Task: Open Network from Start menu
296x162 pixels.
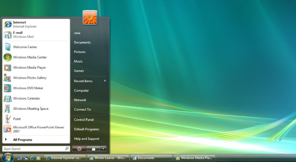Action: (80, 100)
